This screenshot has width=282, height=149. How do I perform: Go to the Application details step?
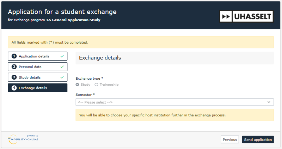(34, 56)
